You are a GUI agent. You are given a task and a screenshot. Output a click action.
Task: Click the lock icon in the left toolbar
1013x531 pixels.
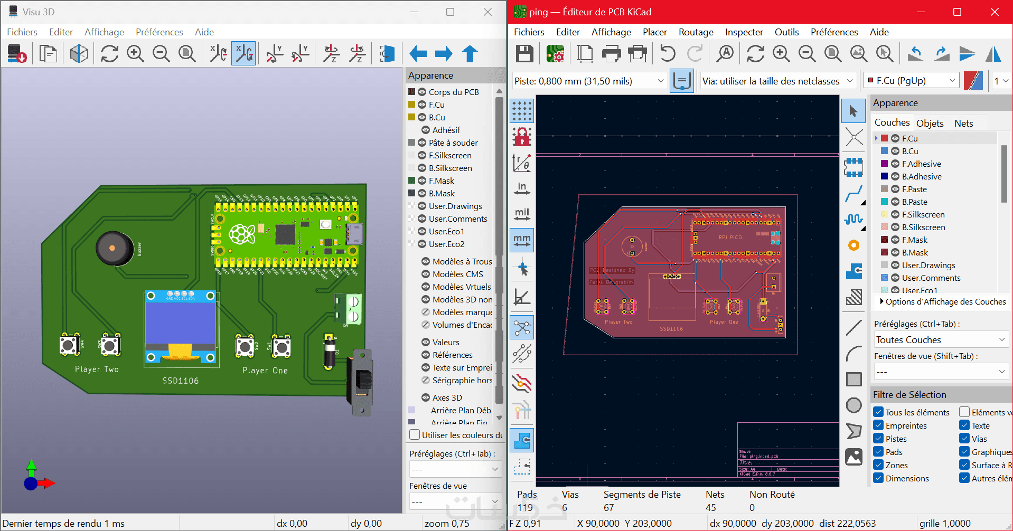coord(522,137)
